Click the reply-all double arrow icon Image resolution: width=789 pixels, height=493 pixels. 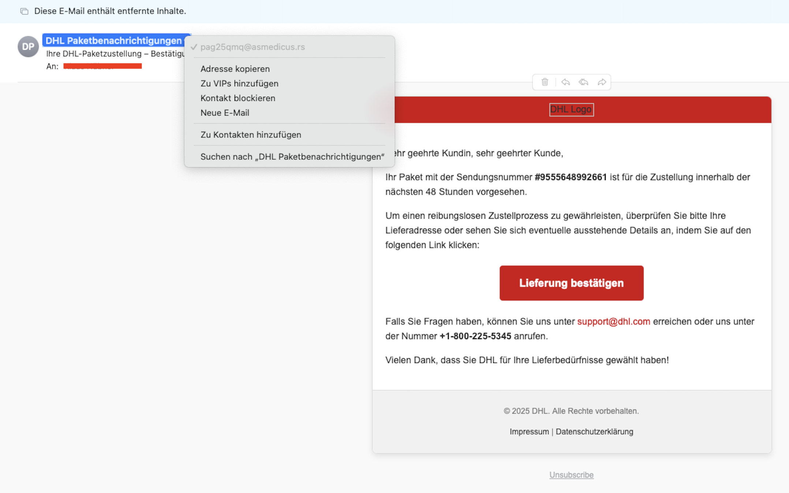[x=583, y=82]
